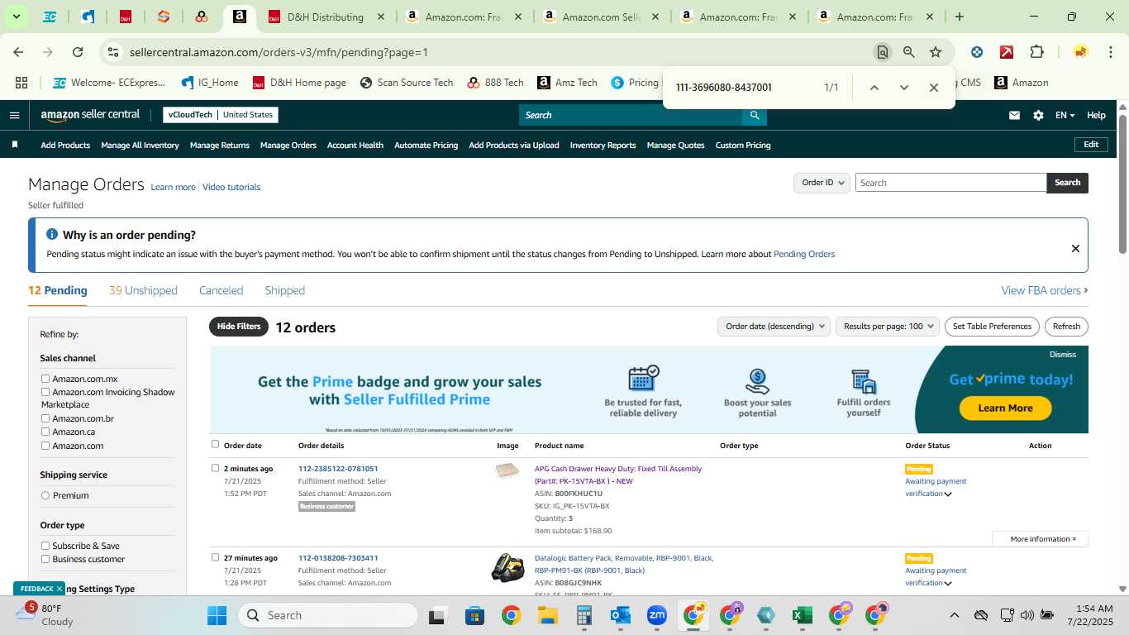The width and height of the screenshot is (1129, 635).
Task: Open Zoom from the taskbar
Action: (x=657, y=615)
